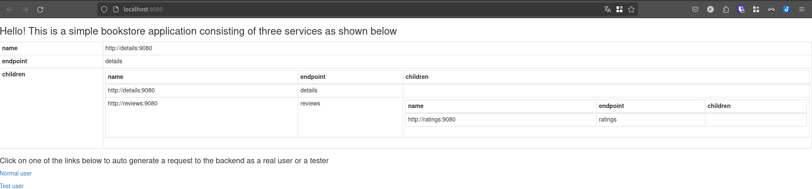Click the blue J extension icon
Screen dimensions: 812x189
point(787,9)
